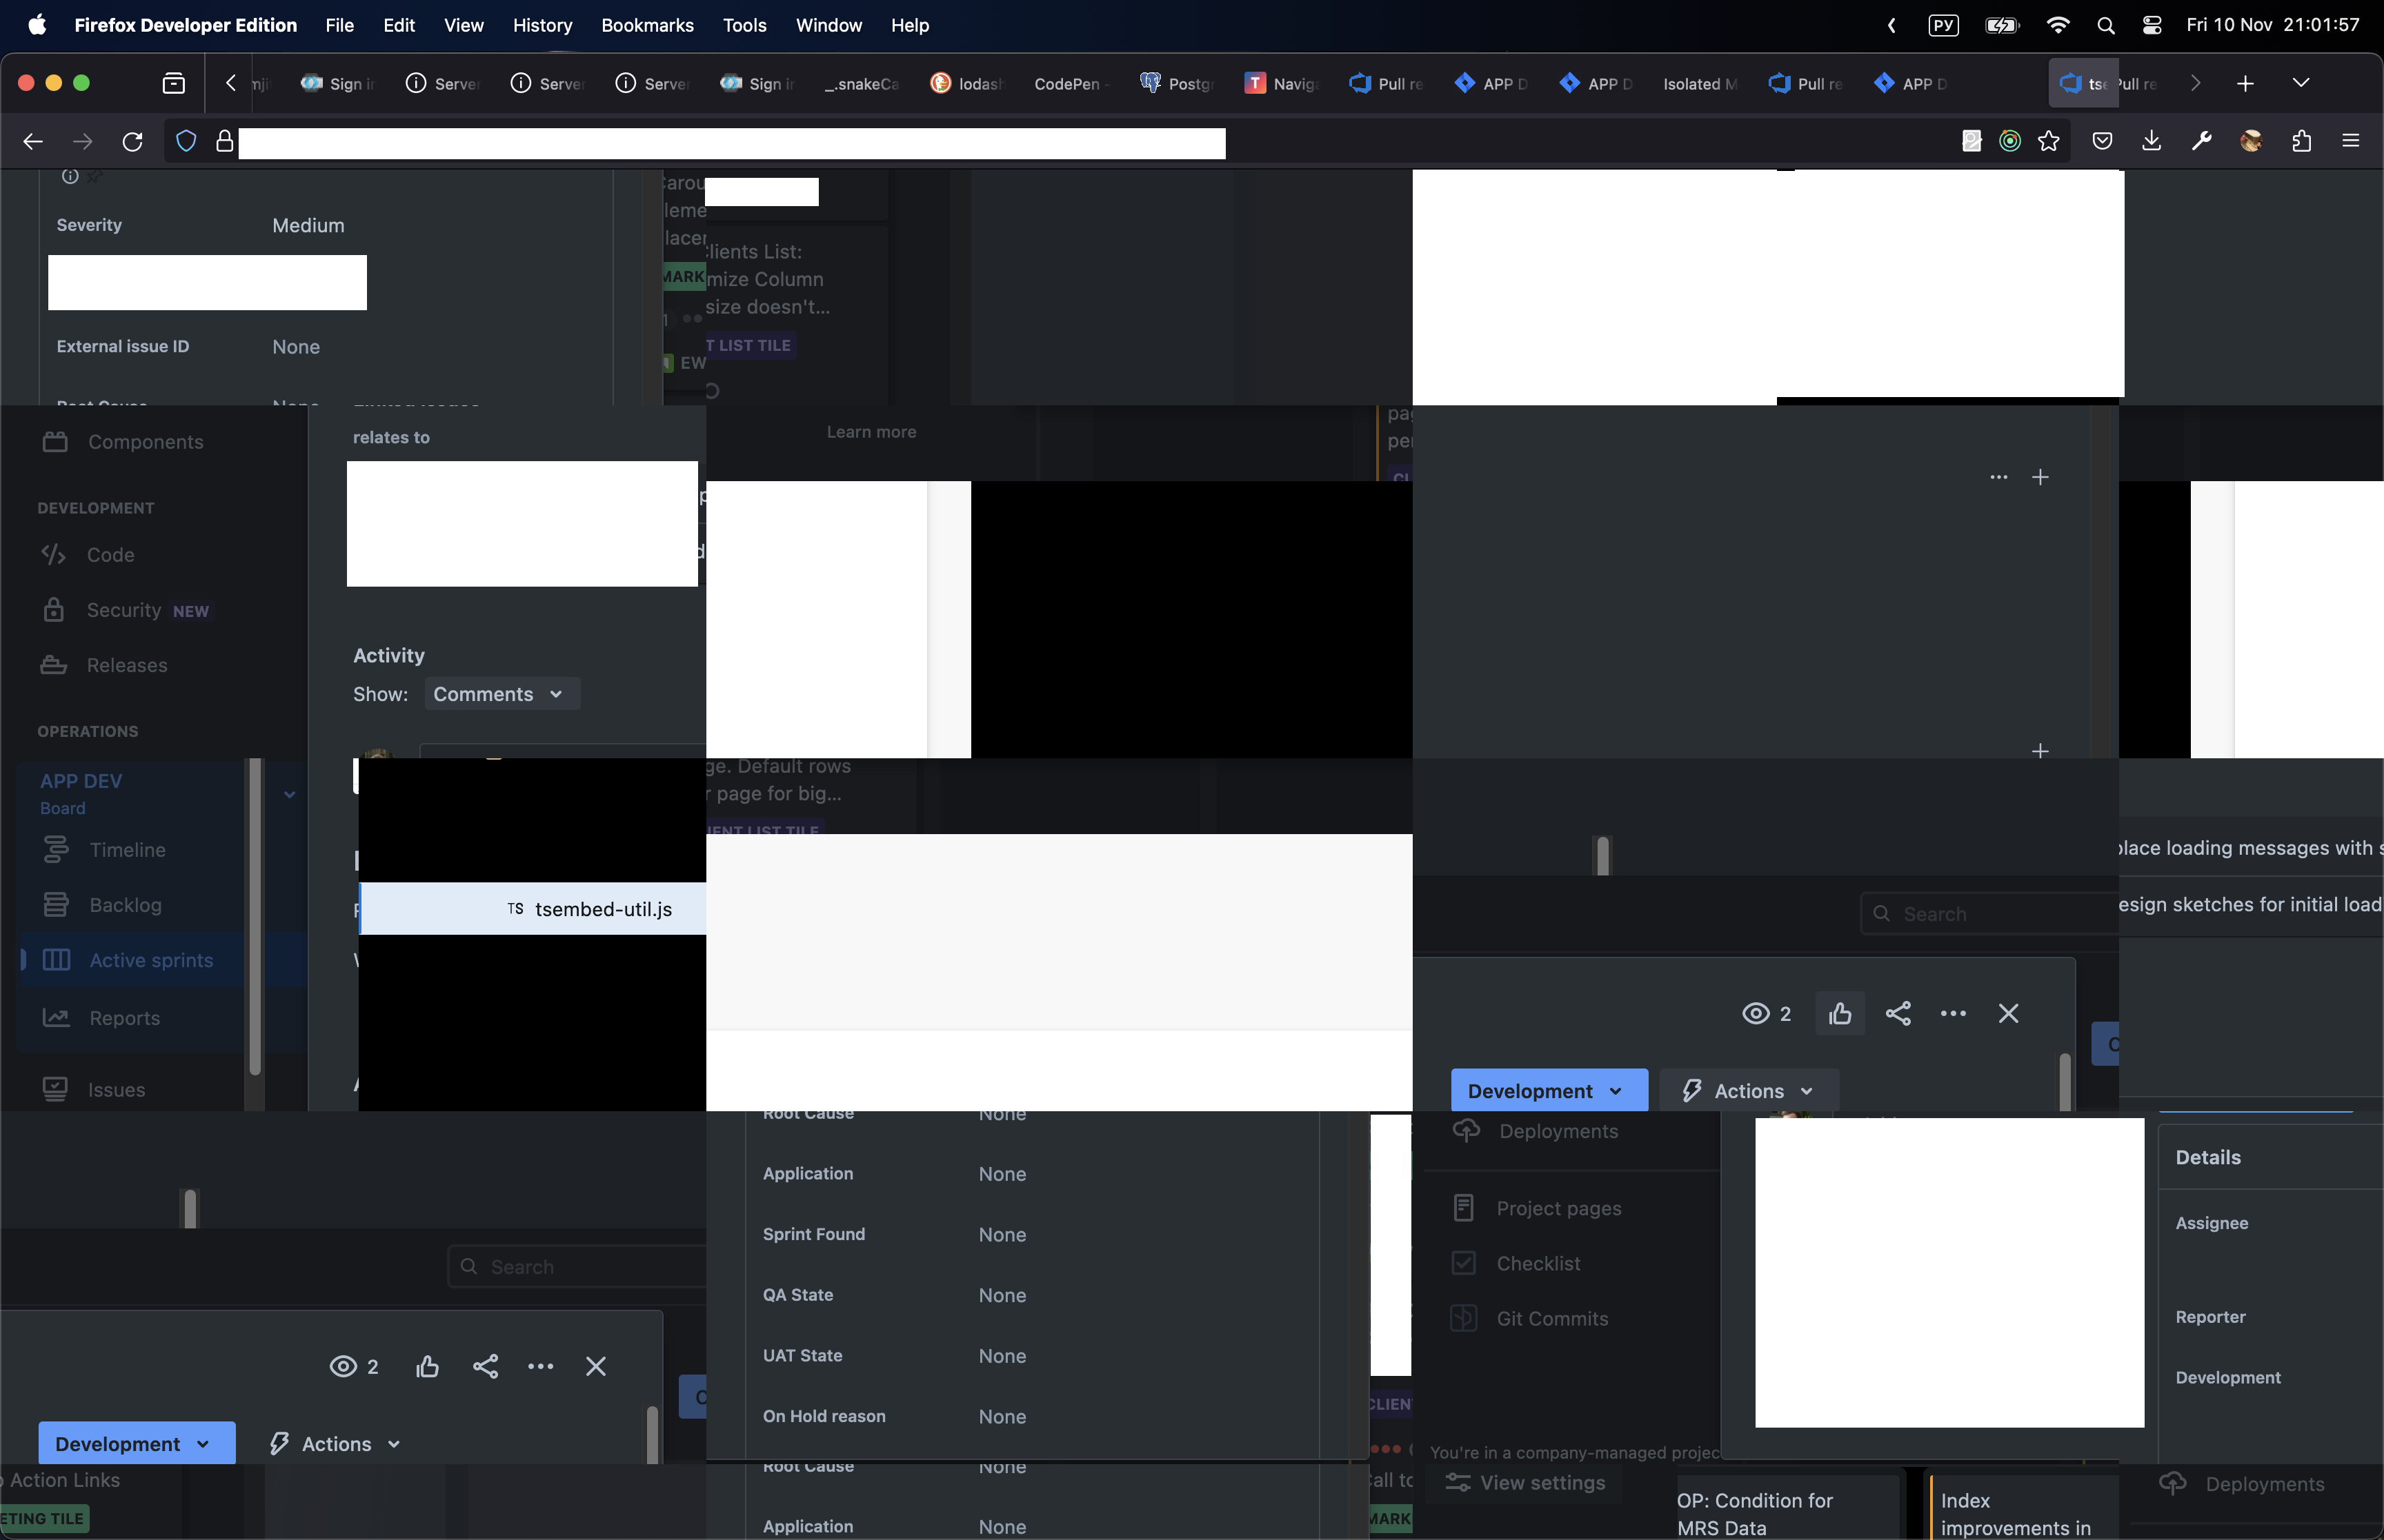
Task: Click the View settings link
Action: click(x=1540, y=1482)
